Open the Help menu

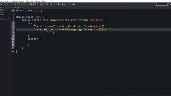coord(43,1)
